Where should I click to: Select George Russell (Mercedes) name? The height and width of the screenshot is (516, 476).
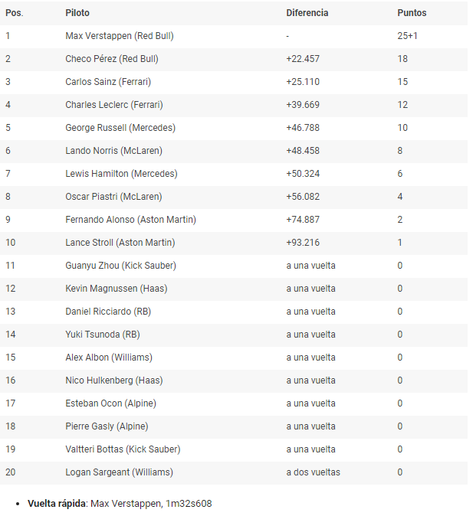click(120, 128)
